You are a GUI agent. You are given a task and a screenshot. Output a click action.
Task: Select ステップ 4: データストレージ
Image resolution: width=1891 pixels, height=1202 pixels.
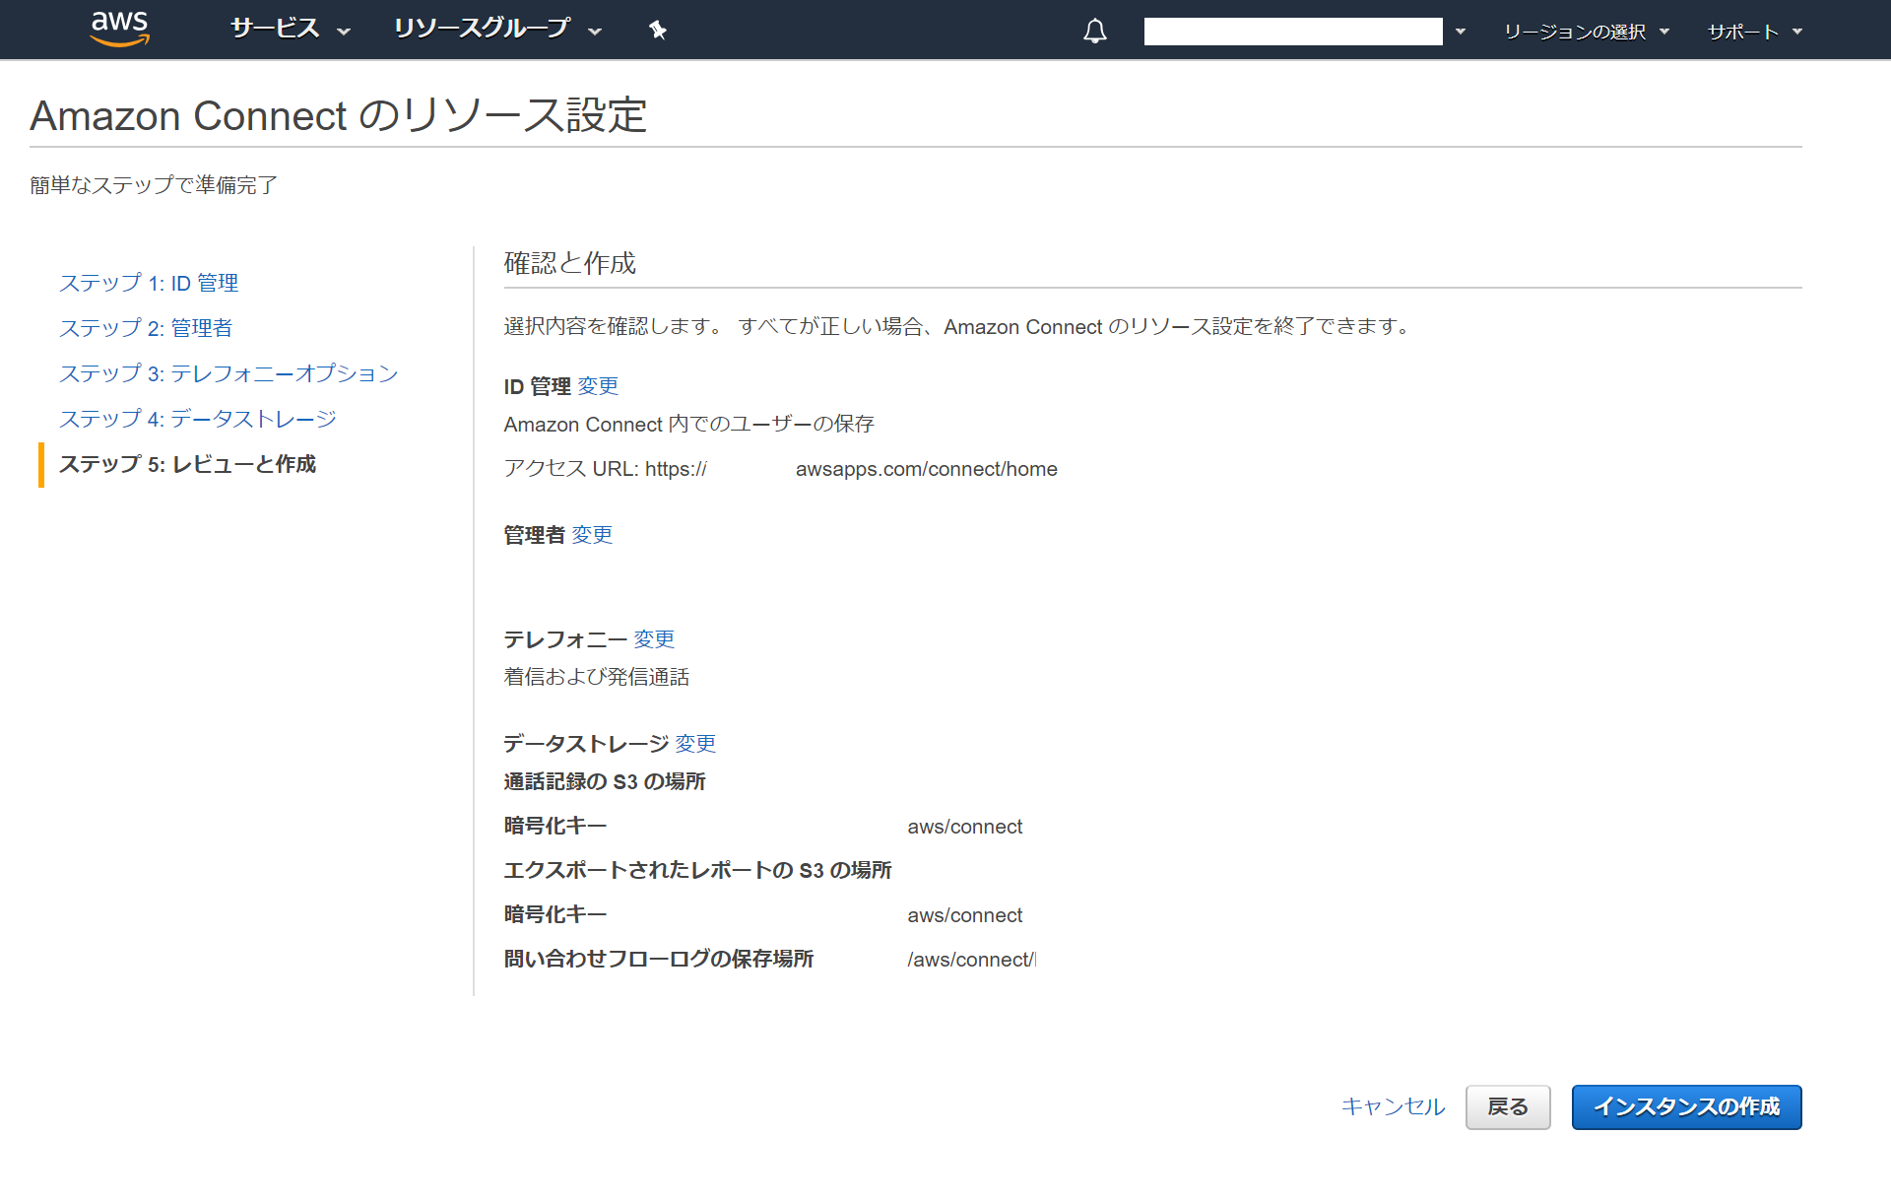click(x=198, y=419)
